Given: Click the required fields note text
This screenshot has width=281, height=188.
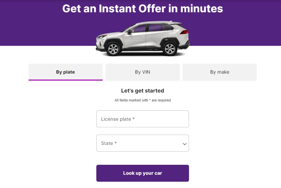Looking at the screenshot, I should [142, 100].
